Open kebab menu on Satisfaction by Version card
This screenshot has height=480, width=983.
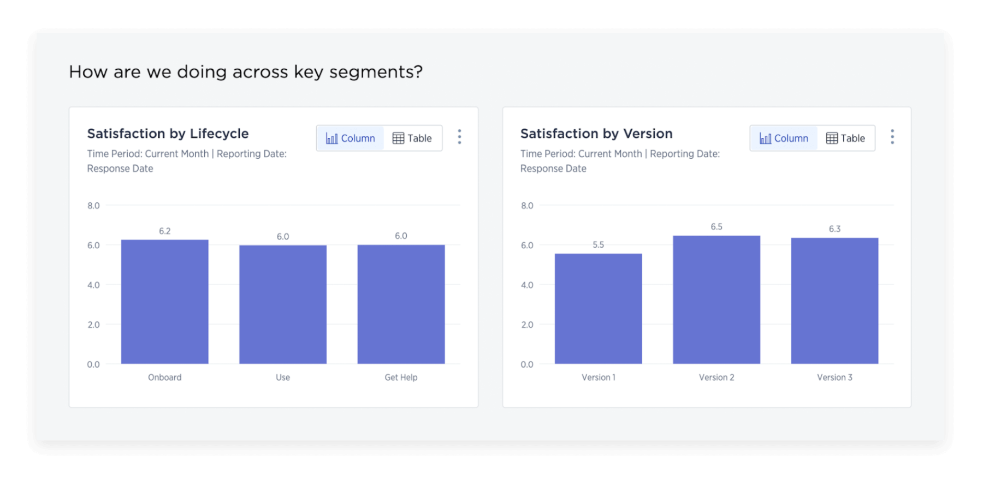(x=892, y=137)
